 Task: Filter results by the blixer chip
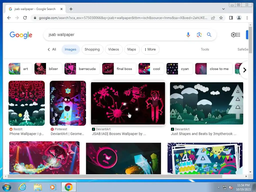(x=48, y=69)
